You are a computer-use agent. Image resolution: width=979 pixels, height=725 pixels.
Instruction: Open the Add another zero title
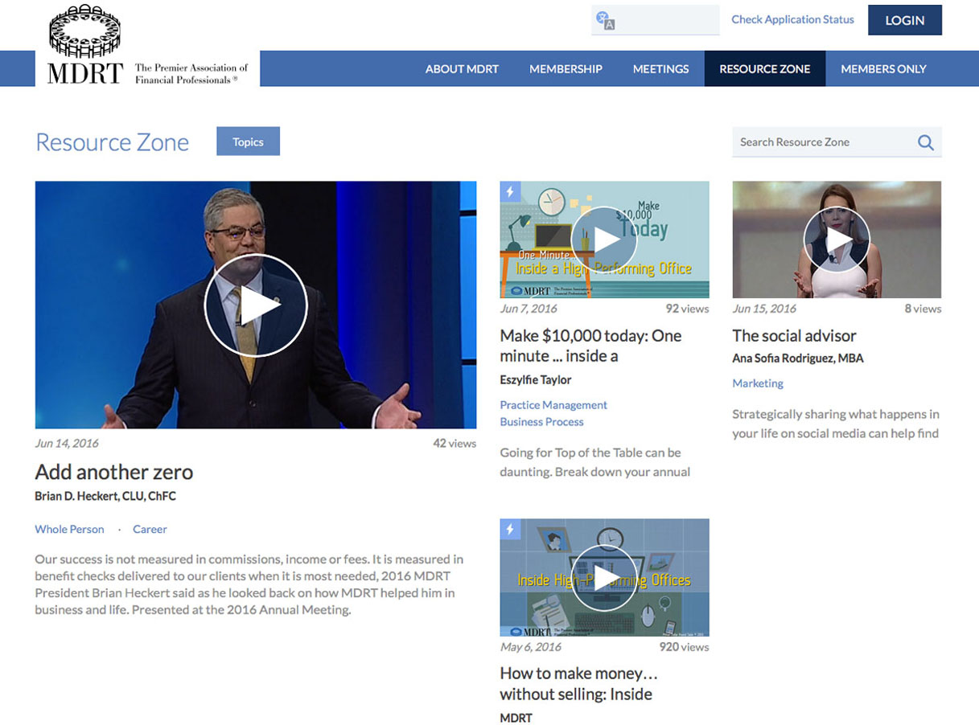114,472
